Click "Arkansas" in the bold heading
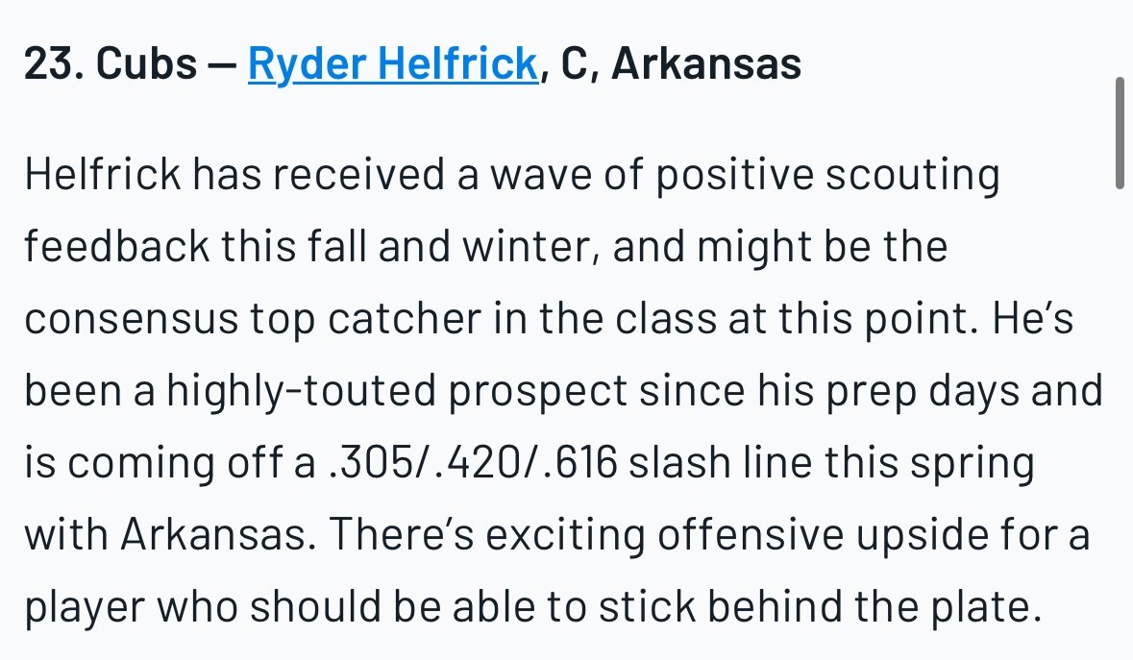Screen dimensions: 1133x660 pyautogui.click(x=706, y=64)
